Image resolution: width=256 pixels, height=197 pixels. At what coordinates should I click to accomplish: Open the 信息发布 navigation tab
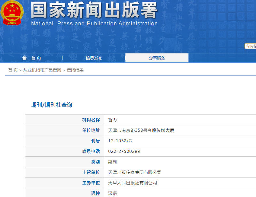click(94, 58)
